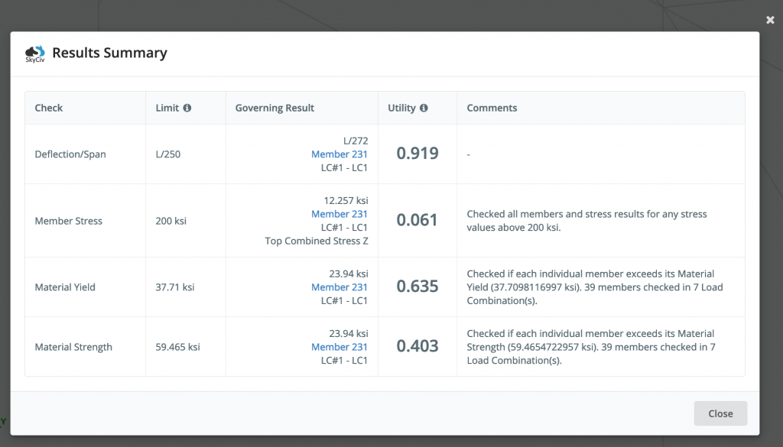
Task: Dismiss the dialog with the top-right X
Action: tap(770, 20)
